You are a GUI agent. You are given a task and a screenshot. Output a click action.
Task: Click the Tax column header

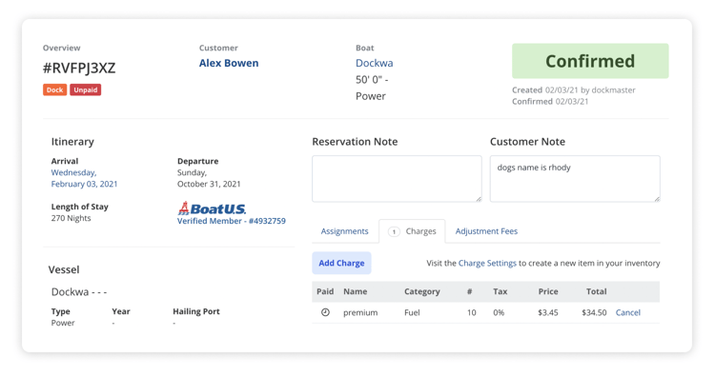tap(500, 291)
